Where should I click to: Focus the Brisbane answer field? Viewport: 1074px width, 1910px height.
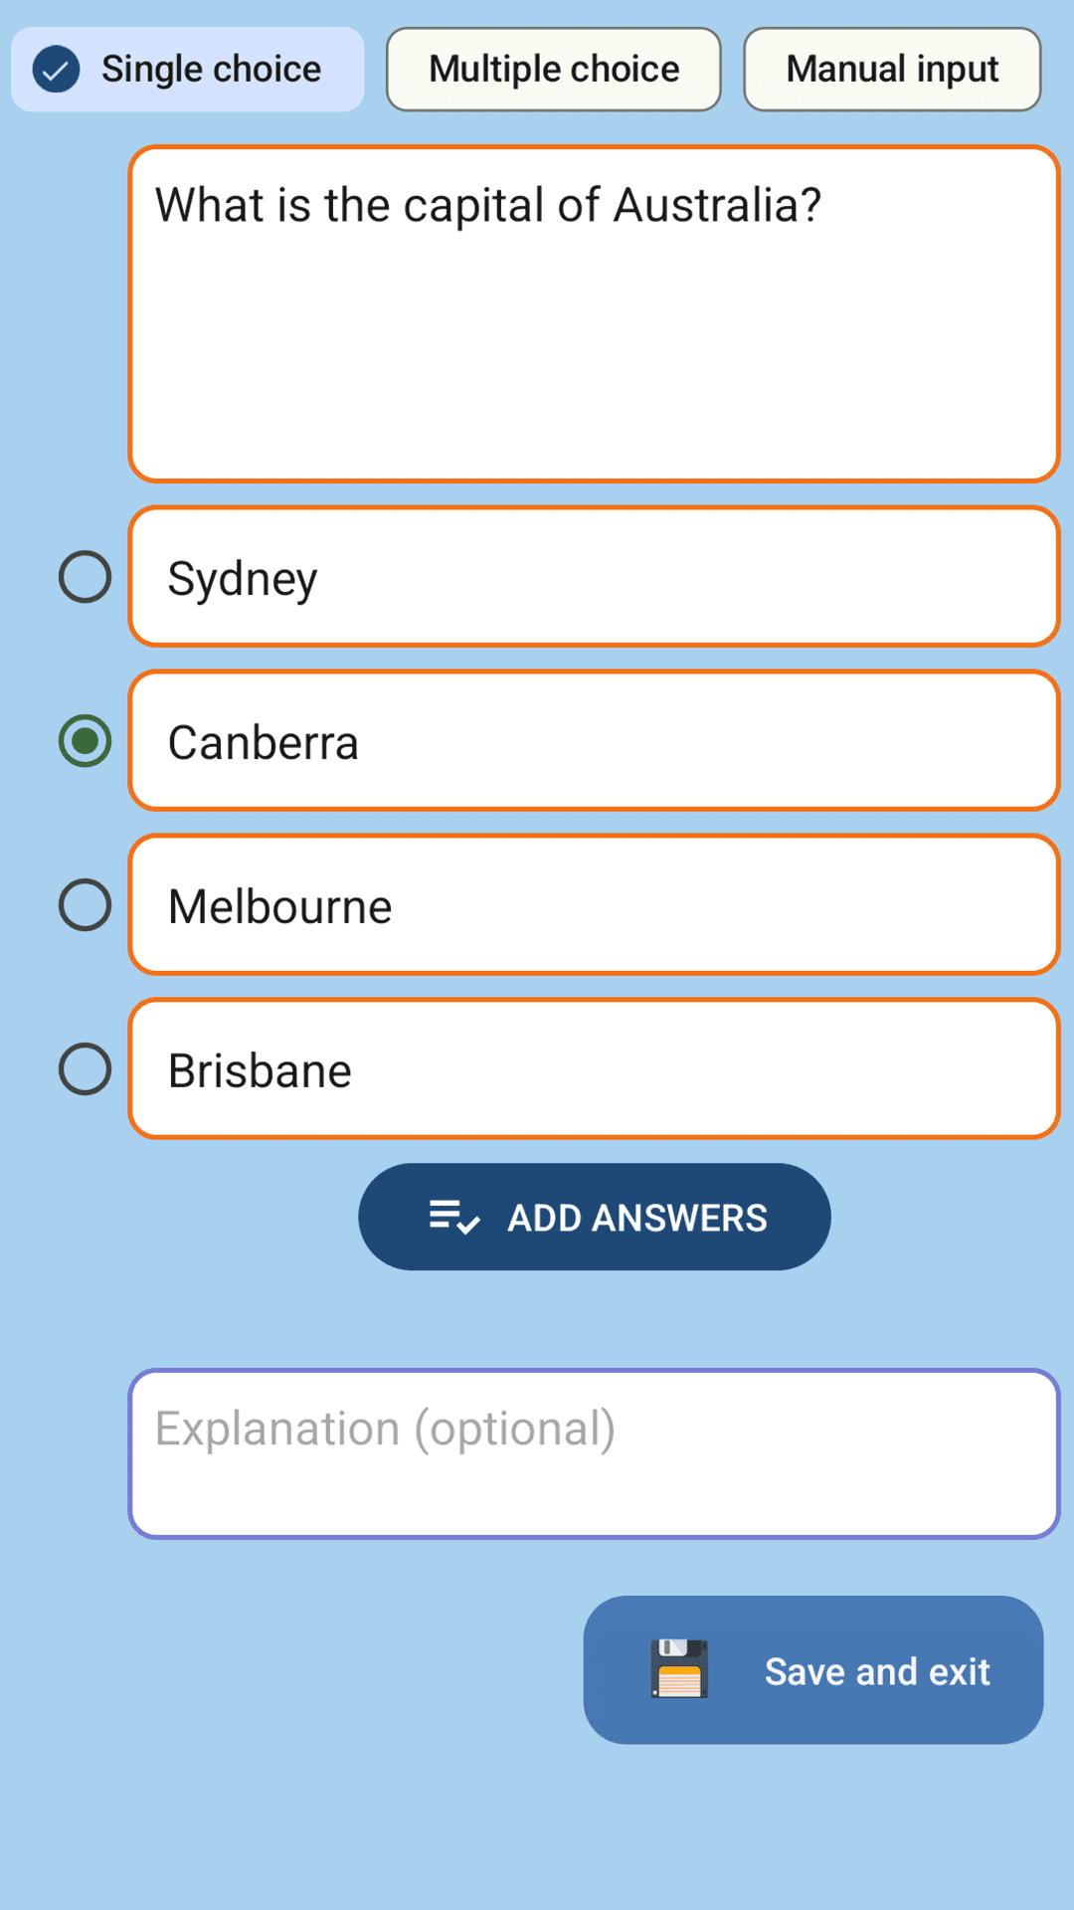pyautogui.click(x=261, y=1071)
